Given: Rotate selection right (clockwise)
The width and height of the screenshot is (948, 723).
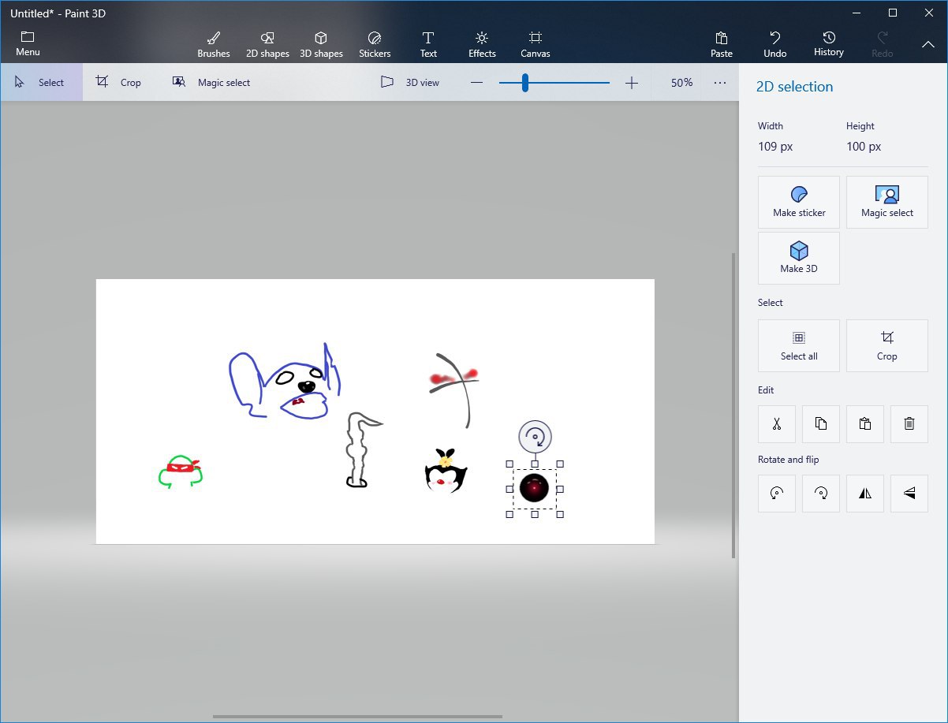Looking at the screenshot, I should pyautogui.click(x=821, y=494).
